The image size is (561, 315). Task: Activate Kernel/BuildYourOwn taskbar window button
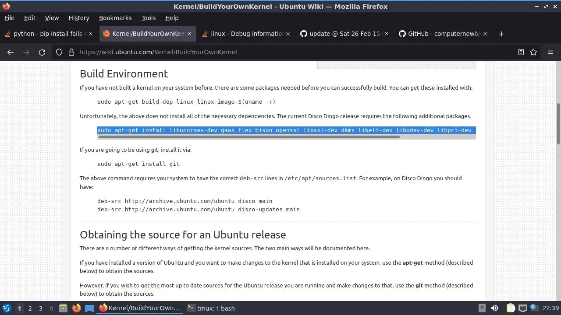(140, 308)
